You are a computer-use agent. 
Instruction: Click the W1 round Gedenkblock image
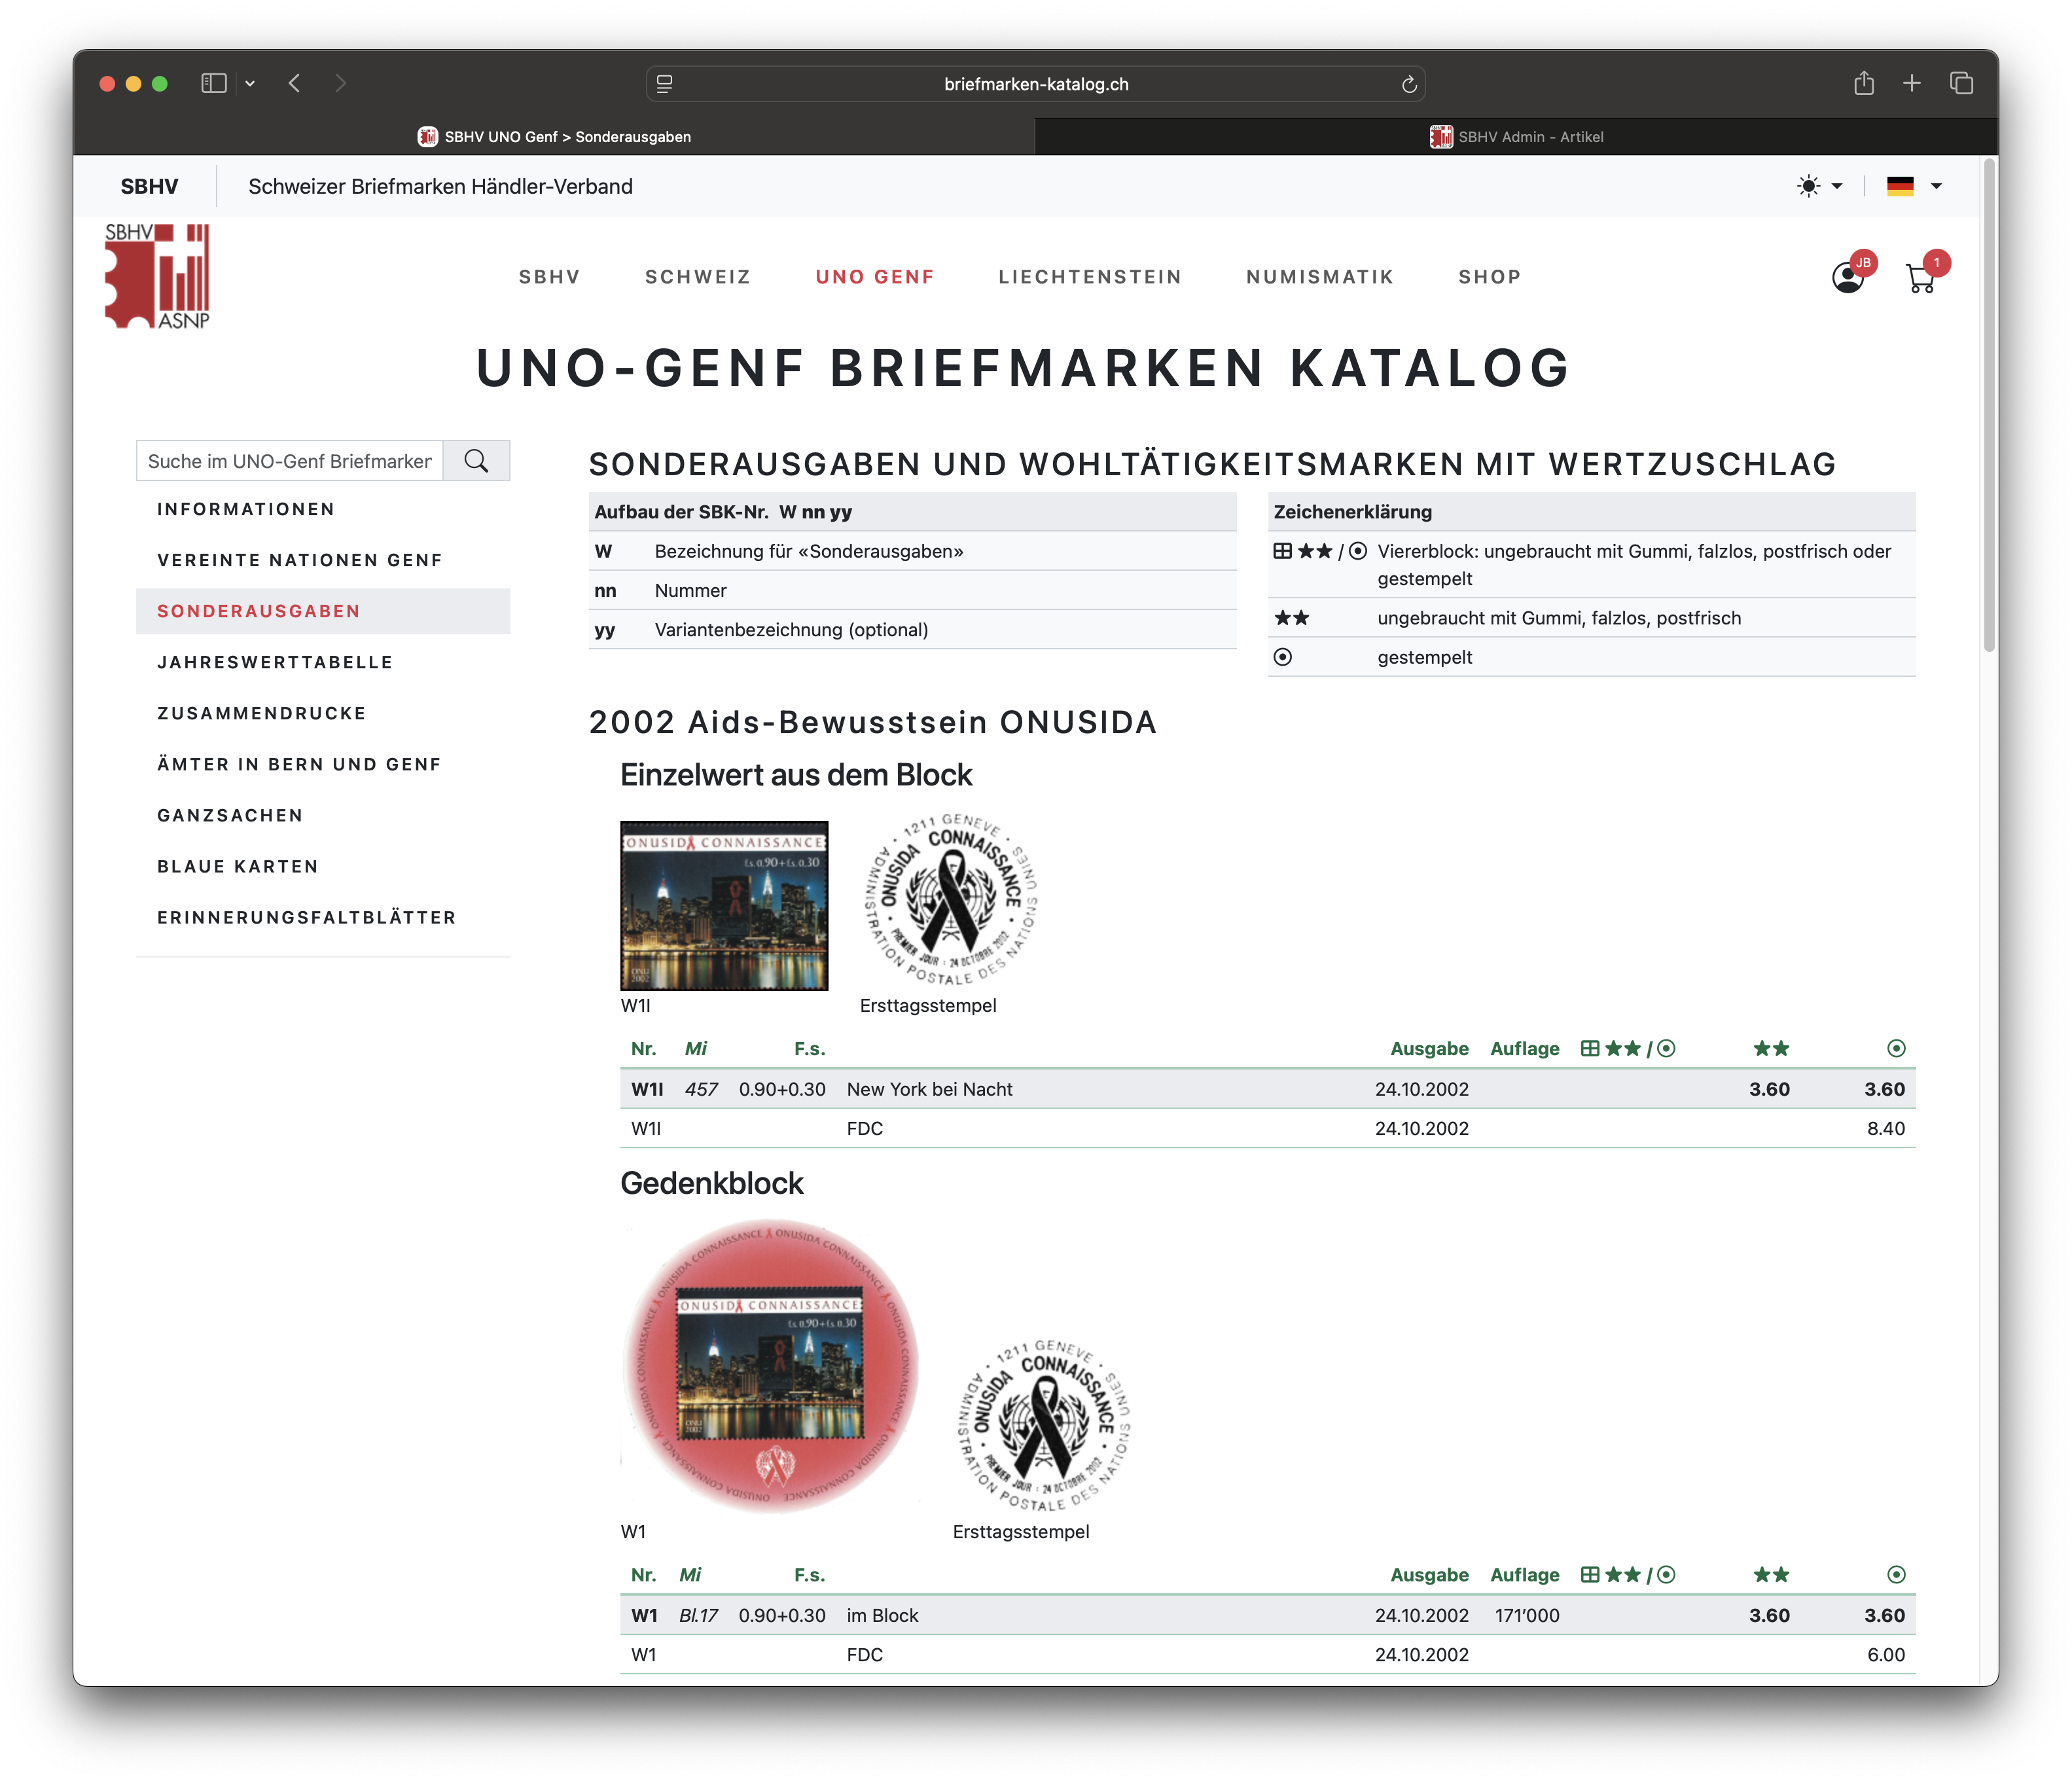(x=770, y=1366)
